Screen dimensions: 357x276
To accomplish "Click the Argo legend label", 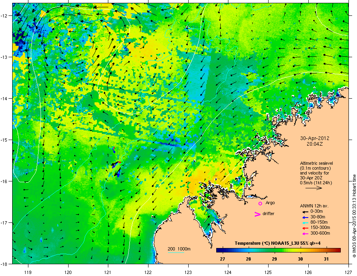I will pos(270,203).
